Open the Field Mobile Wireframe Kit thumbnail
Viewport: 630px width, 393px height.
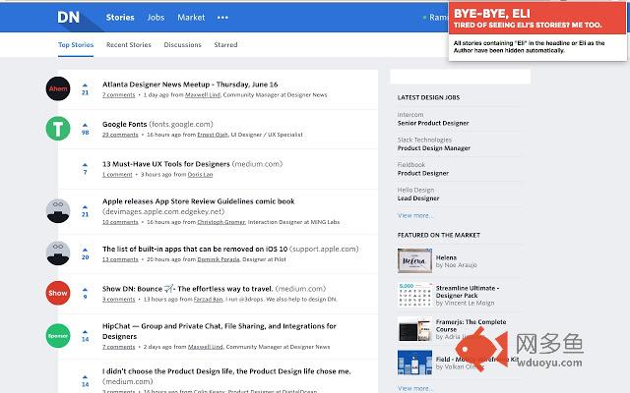tap(414, 363)
